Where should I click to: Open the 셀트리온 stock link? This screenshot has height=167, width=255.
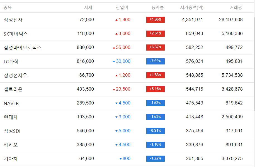13,89
